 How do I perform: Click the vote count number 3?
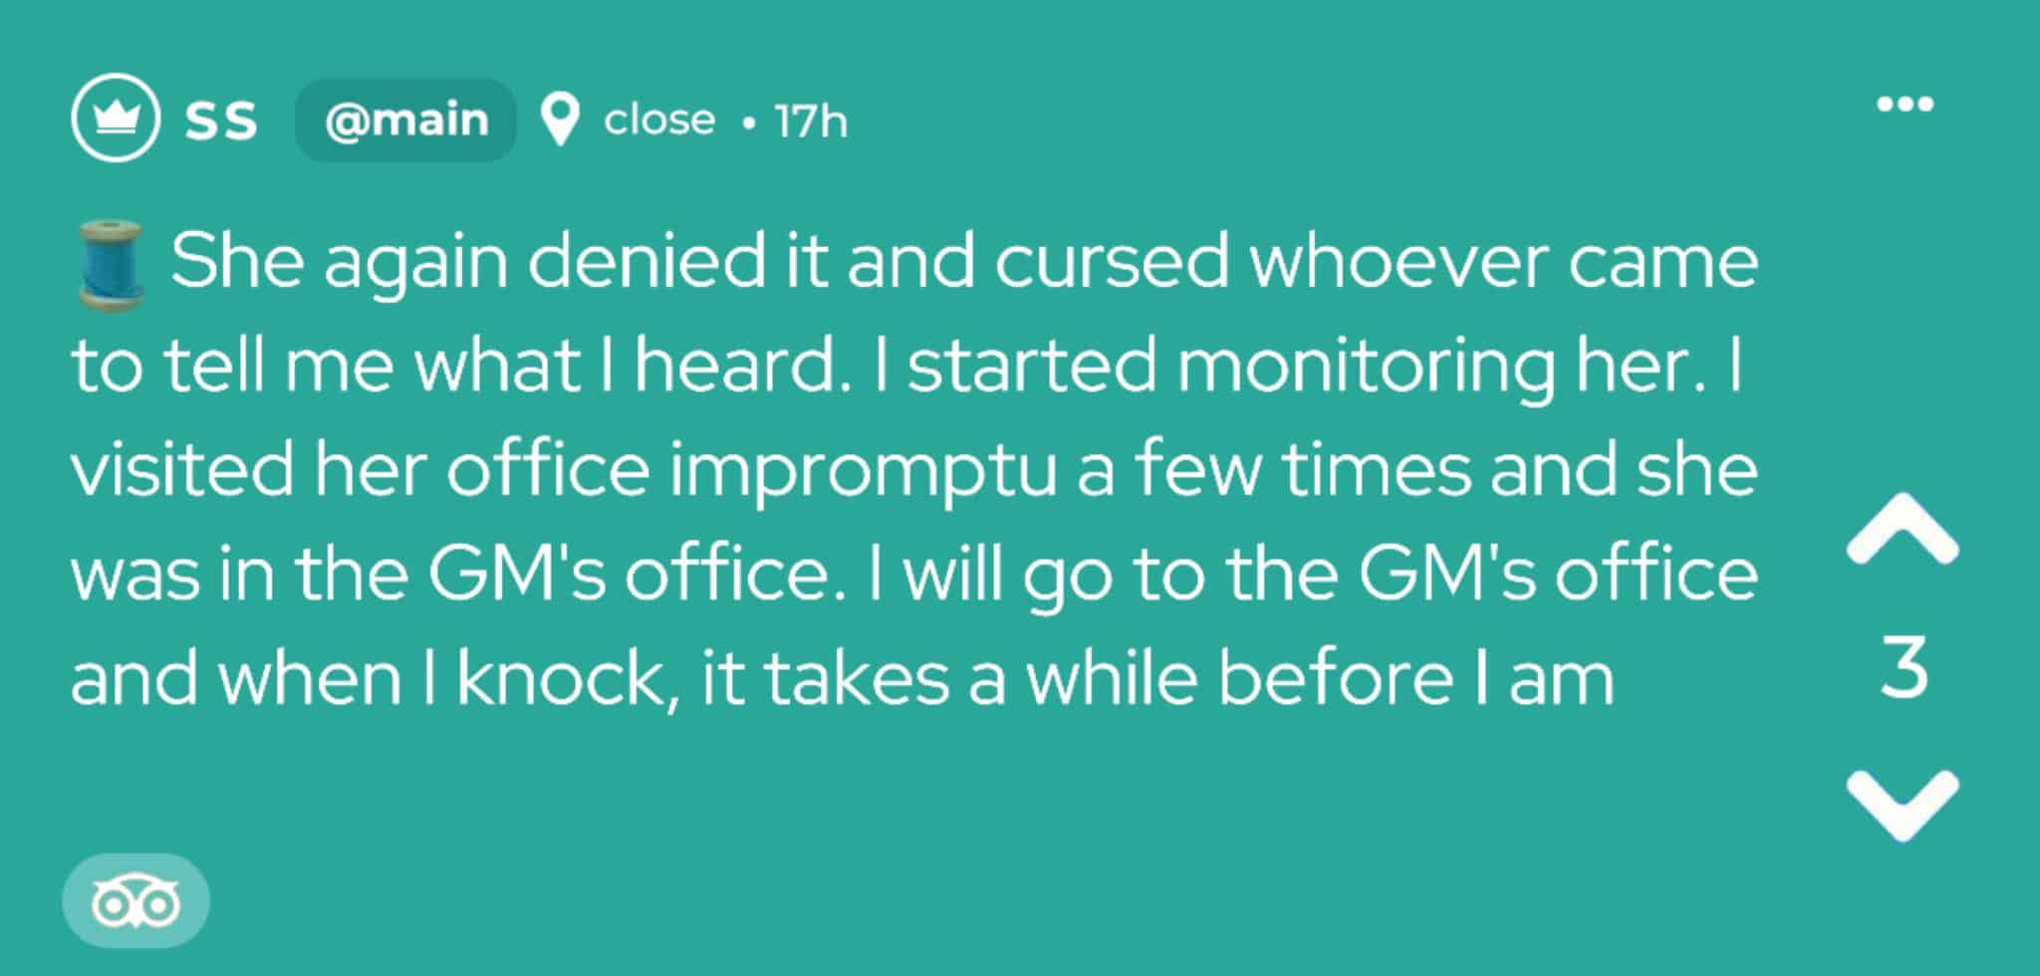tap(1904, 667)
